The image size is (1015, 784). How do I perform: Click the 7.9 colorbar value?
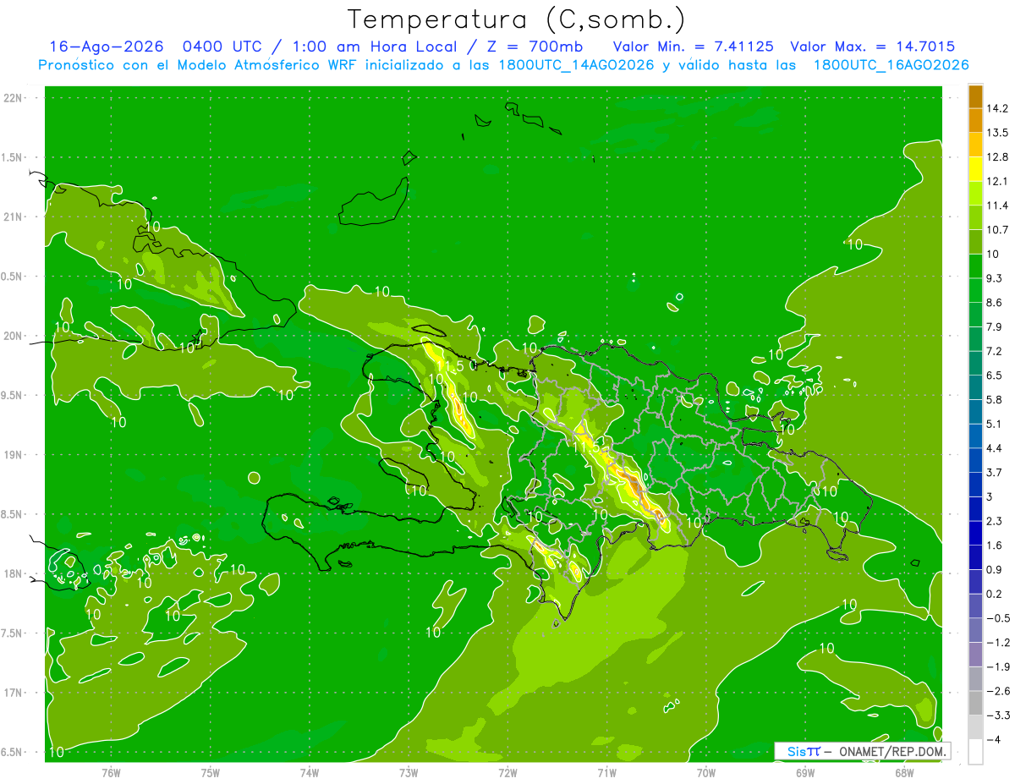(x=994, y=327)
